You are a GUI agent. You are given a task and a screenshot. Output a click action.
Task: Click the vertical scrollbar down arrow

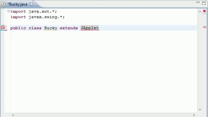point(200,110)
